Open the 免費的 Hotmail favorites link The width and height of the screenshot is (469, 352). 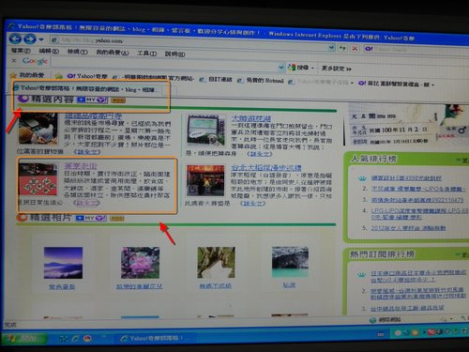point(261,81)
